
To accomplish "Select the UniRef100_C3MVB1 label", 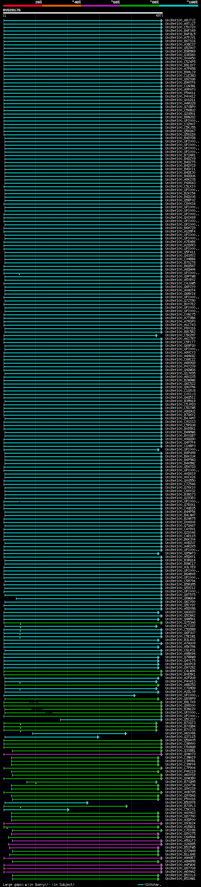I will pyautogui.click(x=180, y=761).
